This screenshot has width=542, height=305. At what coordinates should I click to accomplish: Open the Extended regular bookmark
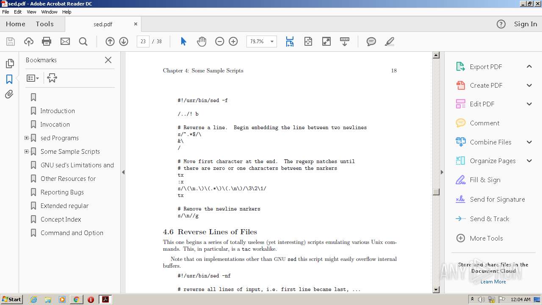[x=65, y=206]
